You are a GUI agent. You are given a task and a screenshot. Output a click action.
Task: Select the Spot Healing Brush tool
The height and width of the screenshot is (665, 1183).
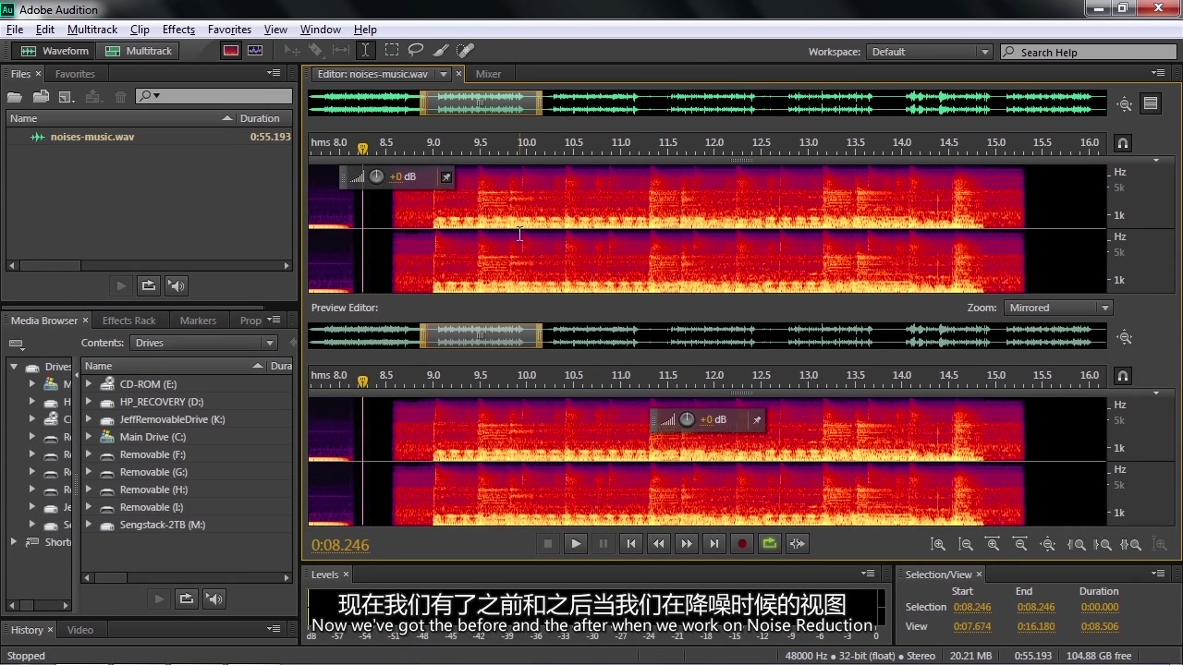pos(466,51)
